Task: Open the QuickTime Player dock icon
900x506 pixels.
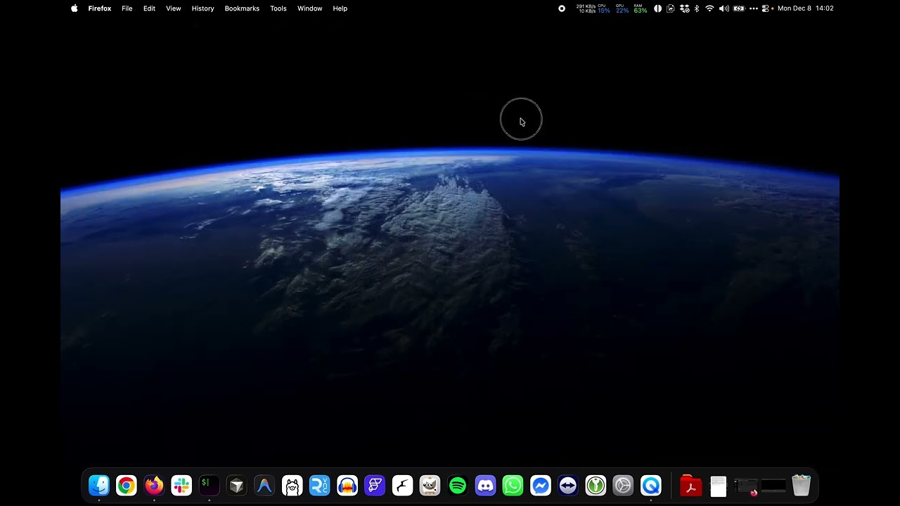Action: [650, 485]
